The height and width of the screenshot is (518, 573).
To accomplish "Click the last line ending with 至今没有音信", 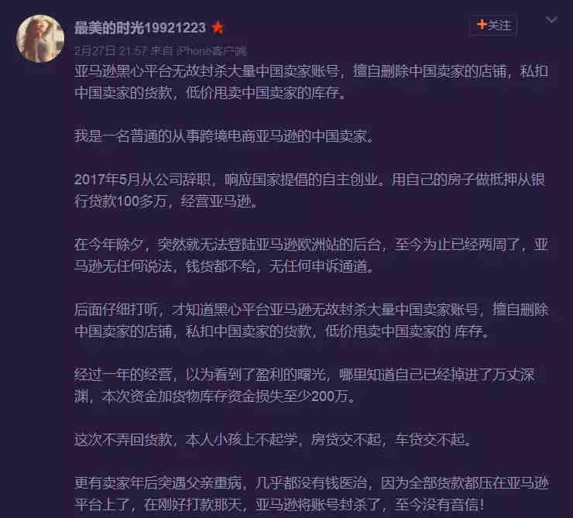I will point(280,505).
